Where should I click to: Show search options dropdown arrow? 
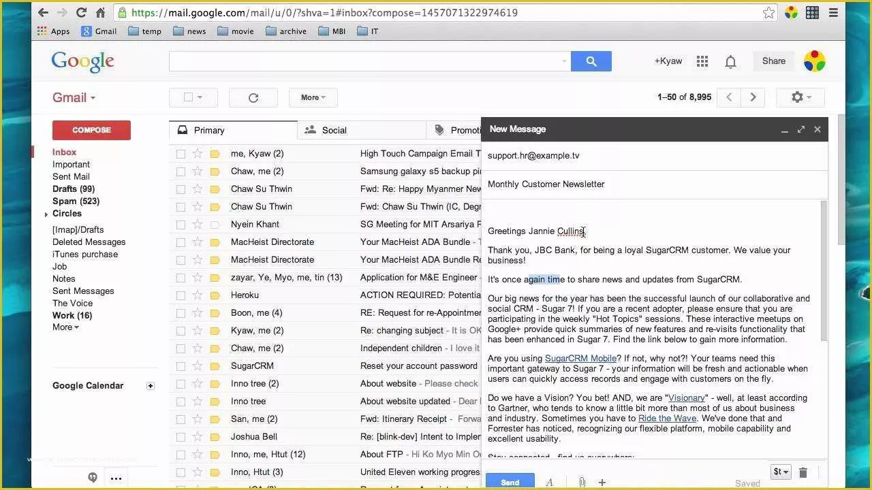[564, 61]
